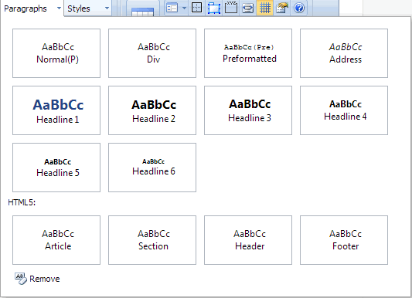Apply the HTML5 Article element

pyautogui.click(x=56, y=240)
